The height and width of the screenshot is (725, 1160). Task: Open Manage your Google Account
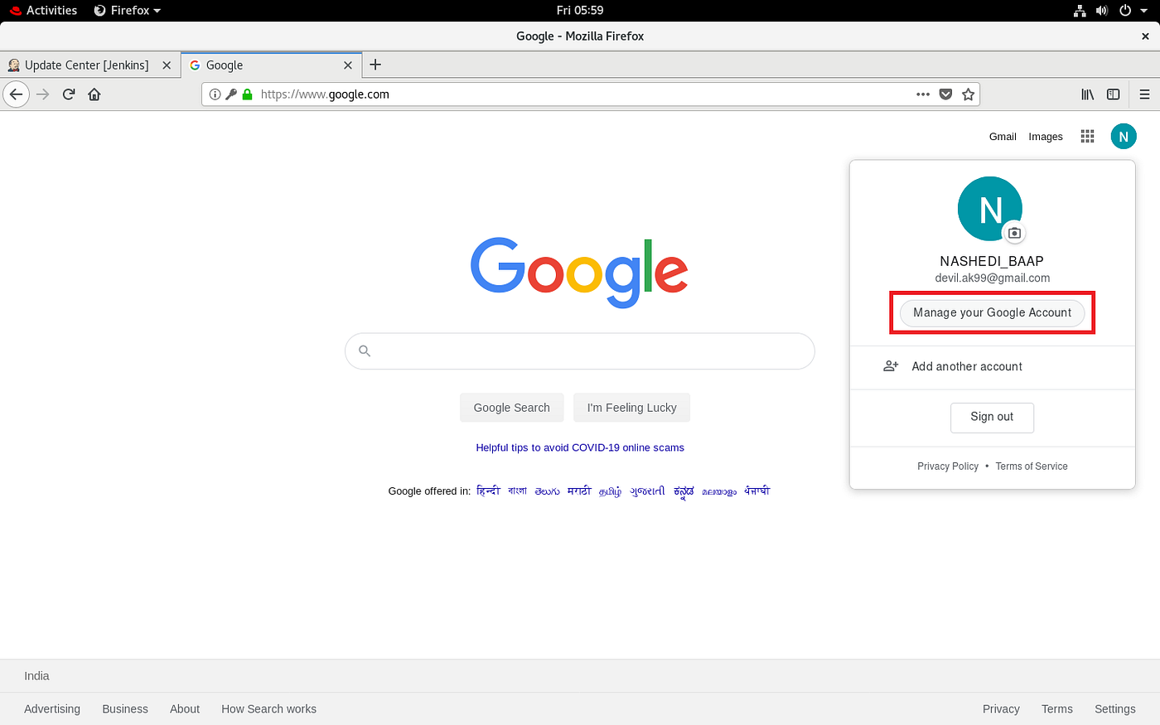pyautogui.click(x=993, y=312)
